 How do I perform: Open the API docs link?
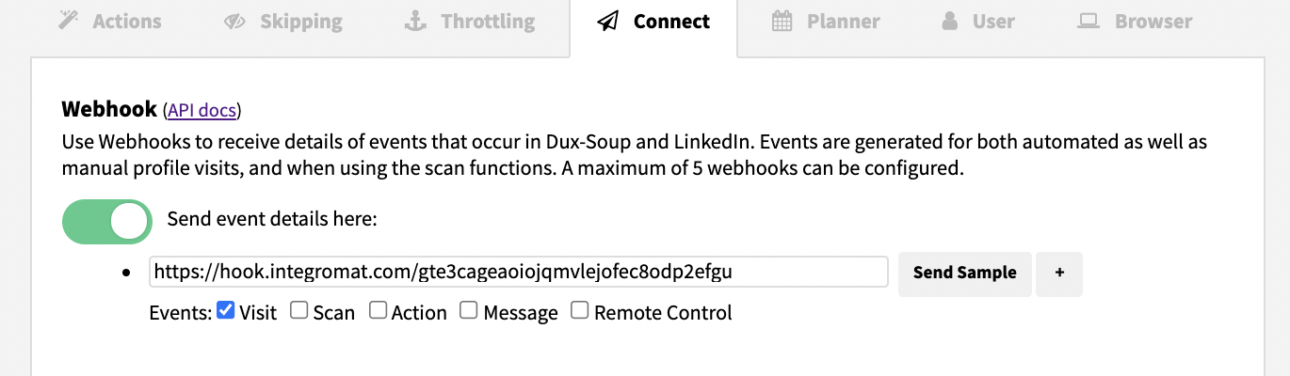(x=202, y=110)
